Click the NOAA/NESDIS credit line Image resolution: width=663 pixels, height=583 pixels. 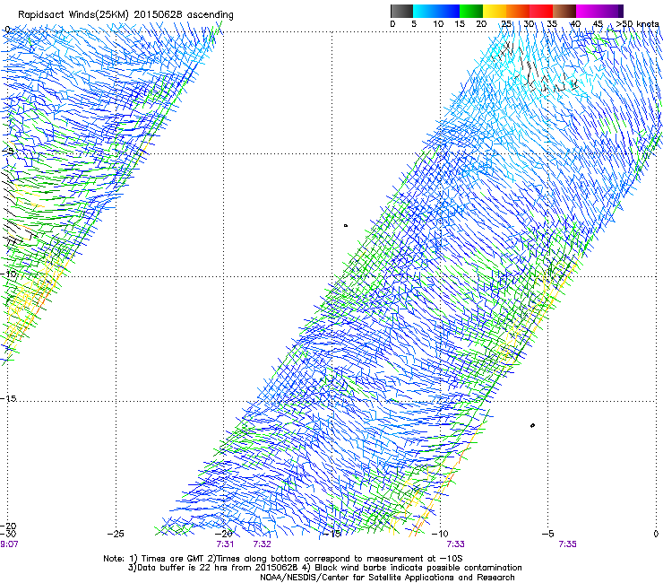[x=387, y=578]
